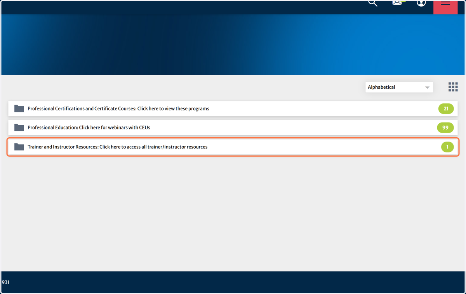The width and height of the screenshot is (466, 294).
Task: Click folder icon for Trainer and Instructor Resources
Action: coord(19,147)
